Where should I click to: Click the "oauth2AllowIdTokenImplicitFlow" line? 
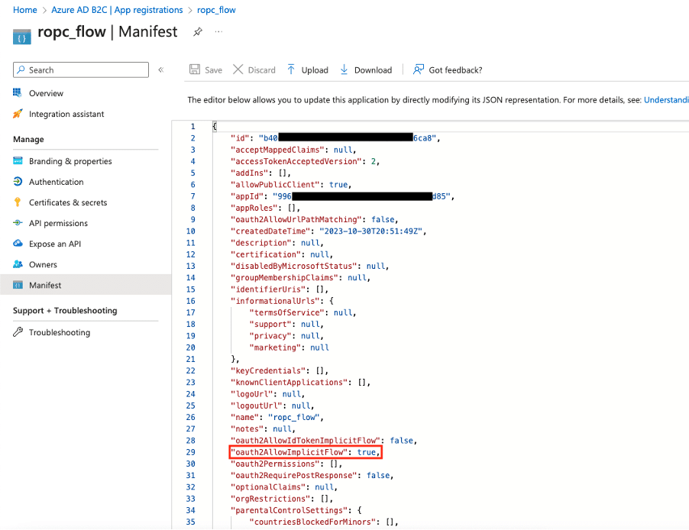[x=324, y=441]
